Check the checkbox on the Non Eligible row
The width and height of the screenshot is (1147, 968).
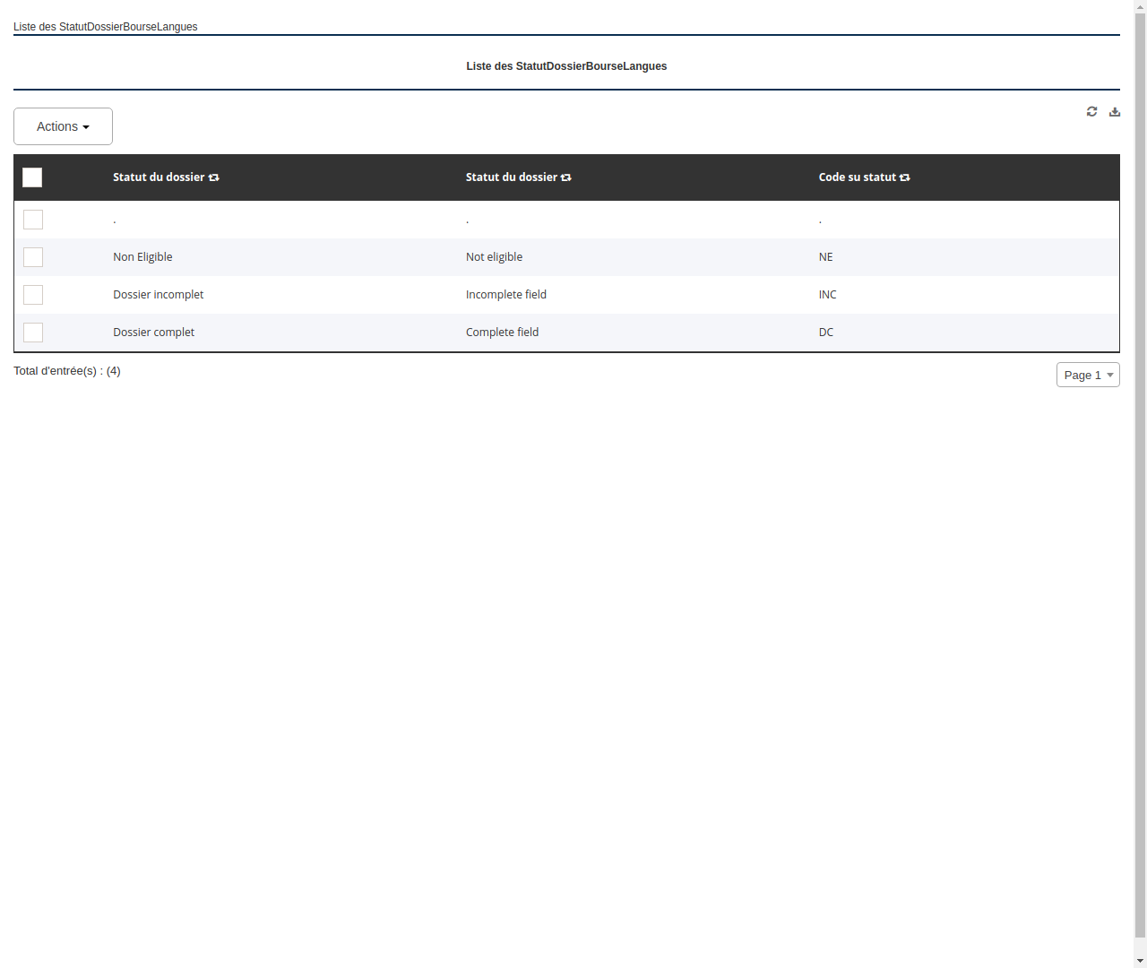coord(33,257)
